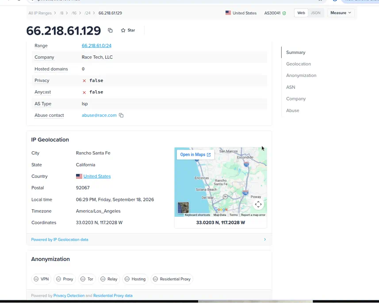Toggle satellite map layer thumbnail

pos(183,208)
